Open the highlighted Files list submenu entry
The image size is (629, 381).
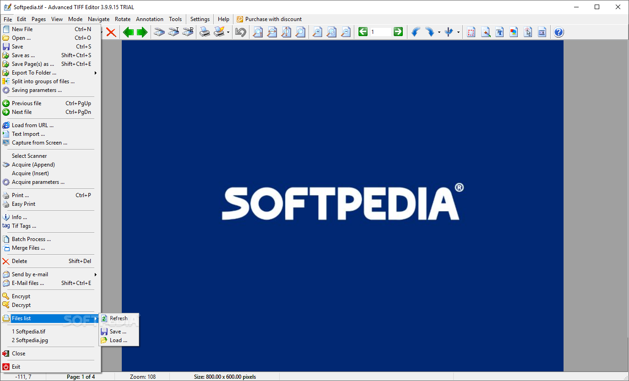51,318
